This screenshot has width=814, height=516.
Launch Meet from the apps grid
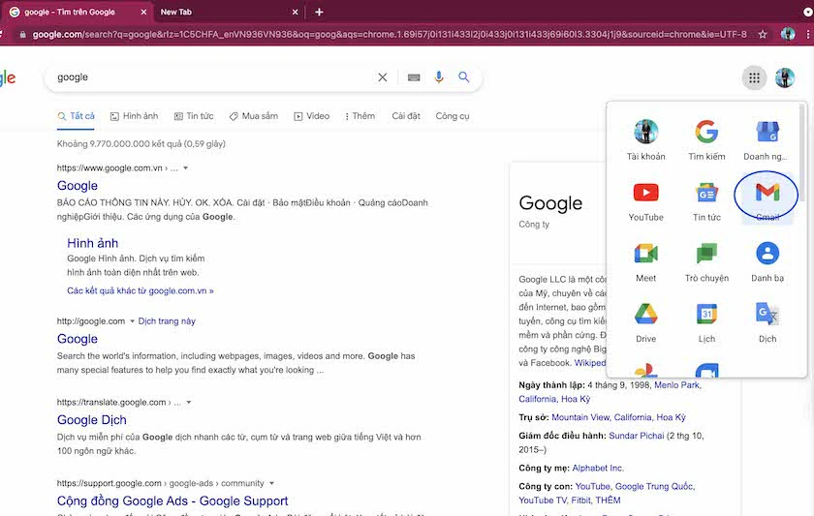click(645, 262)
